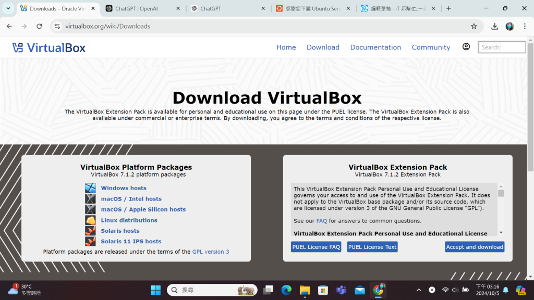Screen dimensions: 534x300
Task: Open Copilot icon in taskbar corner
Action: [x=520, y=290]
